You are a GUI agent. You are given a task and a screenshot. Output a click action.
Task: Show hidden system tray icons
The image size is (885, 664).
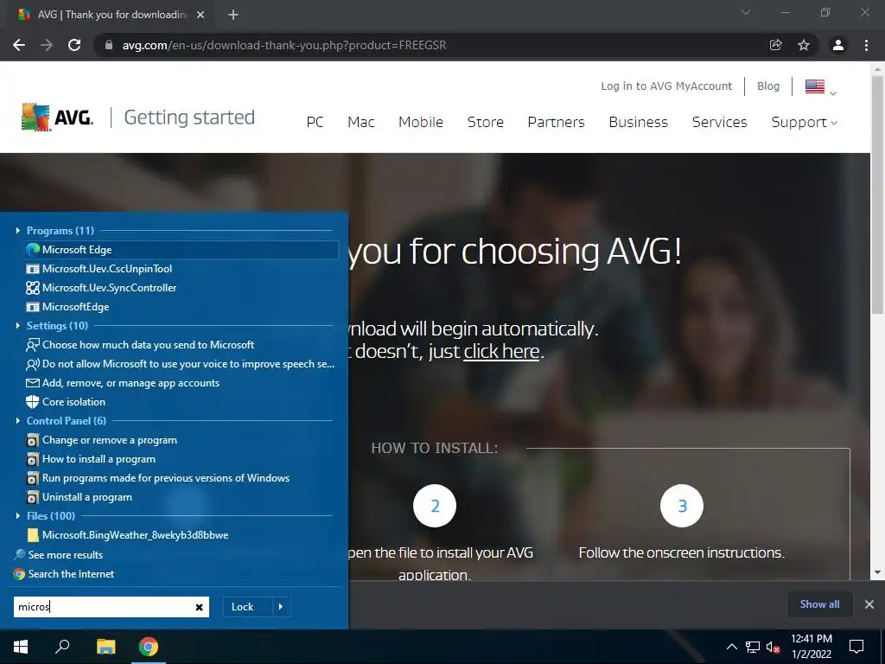point(731,647)
